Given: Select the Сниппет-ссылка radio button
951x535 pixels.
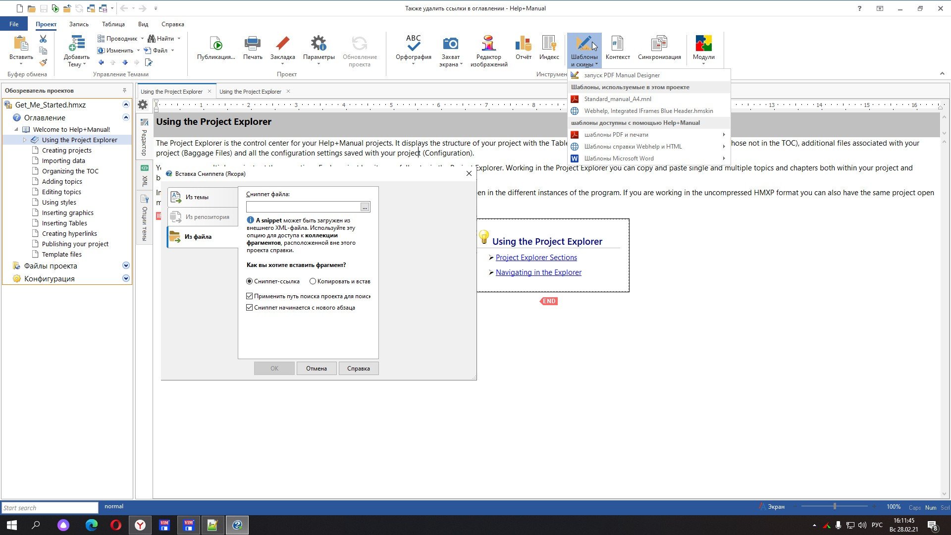Looking at the screenshot, I should click(250, 281).
